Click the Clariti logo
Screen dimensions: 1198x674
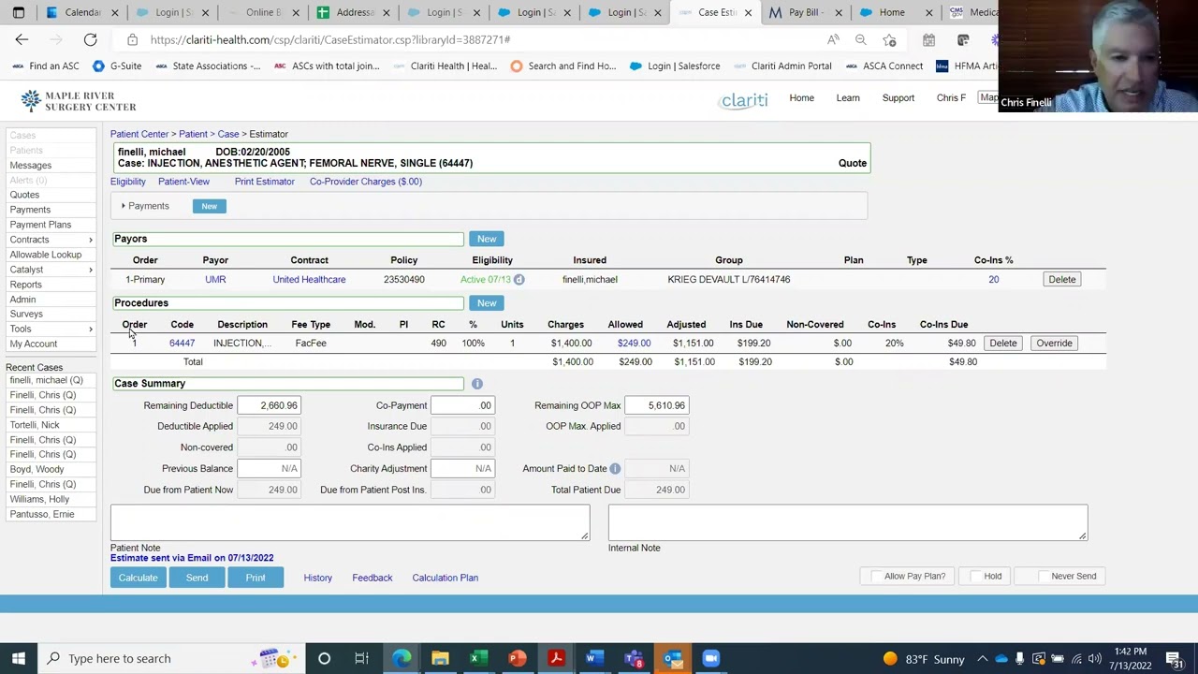click(x=744, y=99)
